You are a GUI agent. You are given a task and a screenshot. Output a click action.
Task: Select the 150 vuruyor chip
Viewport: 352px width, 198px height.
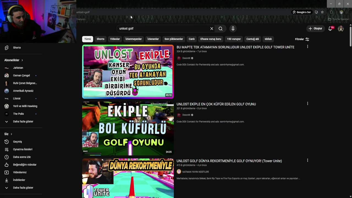(x=234, y=39)
